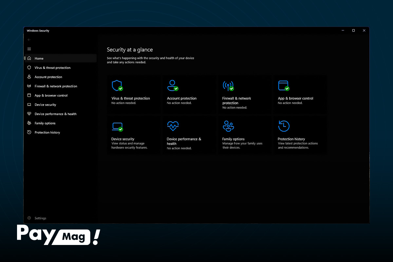Toggle the hamburger navigation menu
393x262 pixels.
click(x=29, y=49)
